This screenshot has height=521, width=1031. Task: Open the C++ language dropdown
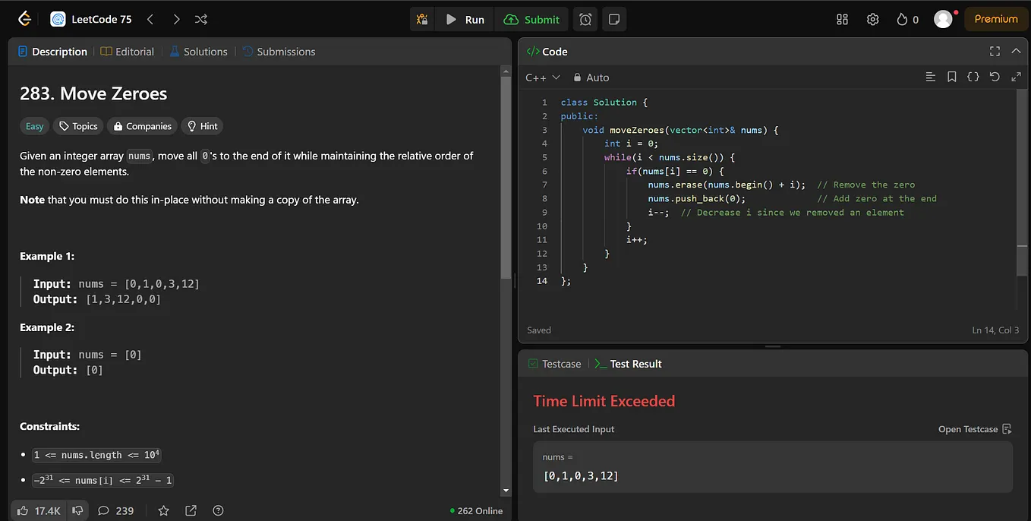point(542,77)
